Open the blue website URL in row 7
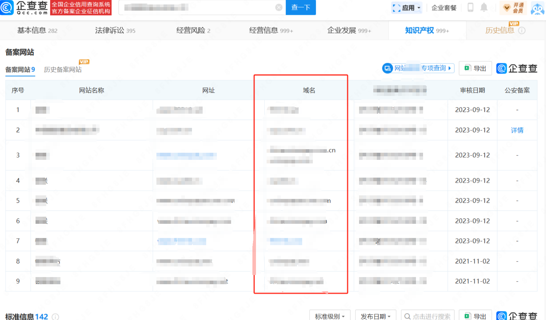Viewport: 546px width, 320px height. click(182, 241)
